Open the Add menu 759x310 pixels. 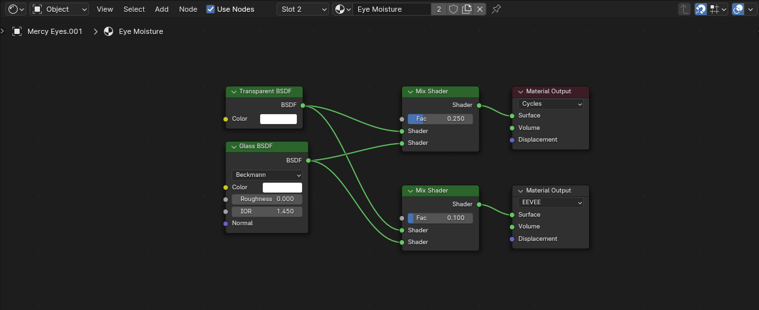161,8
